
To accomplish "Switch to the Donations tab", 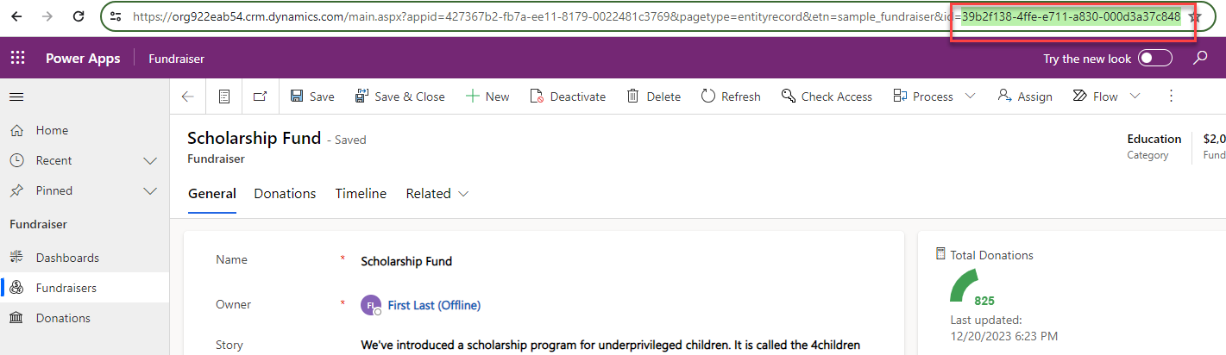I will pos(285,194).
